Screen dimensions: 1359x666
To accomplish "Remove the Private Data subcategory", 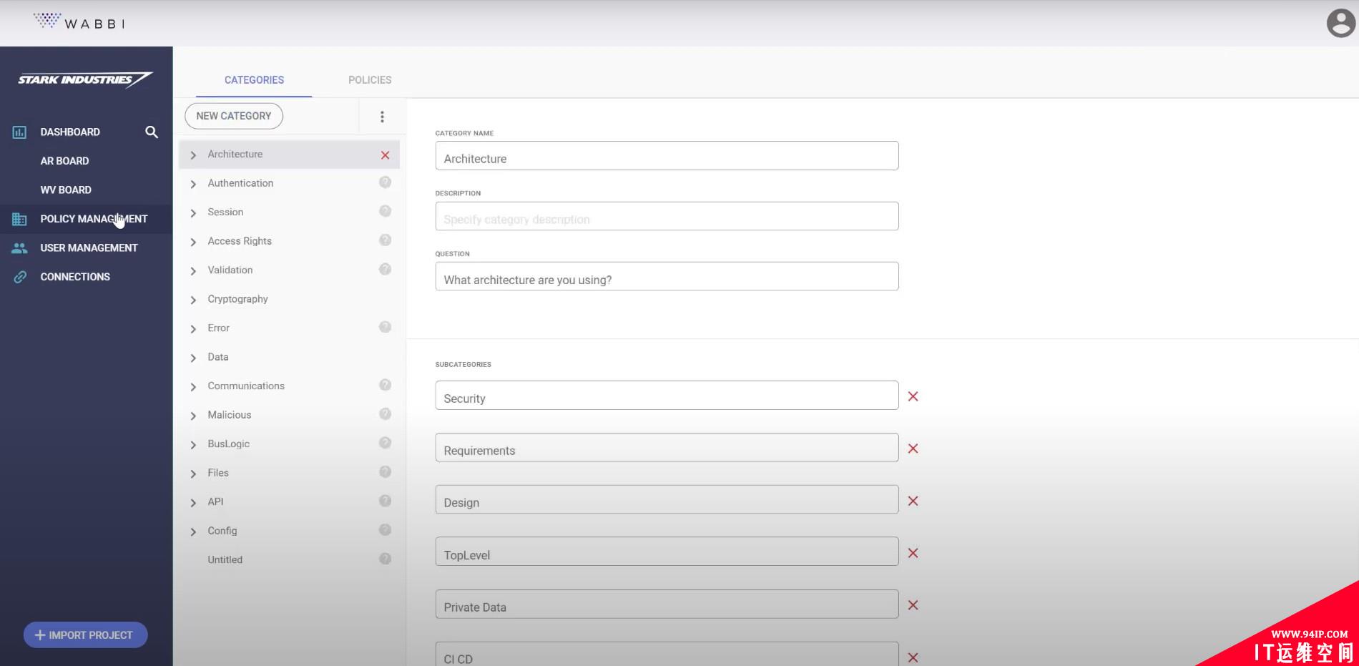I will point(913,605).
